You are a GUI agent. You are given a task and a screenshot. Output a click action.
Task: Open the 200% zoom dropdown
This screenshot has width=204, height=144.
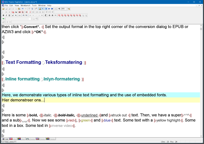66,9
